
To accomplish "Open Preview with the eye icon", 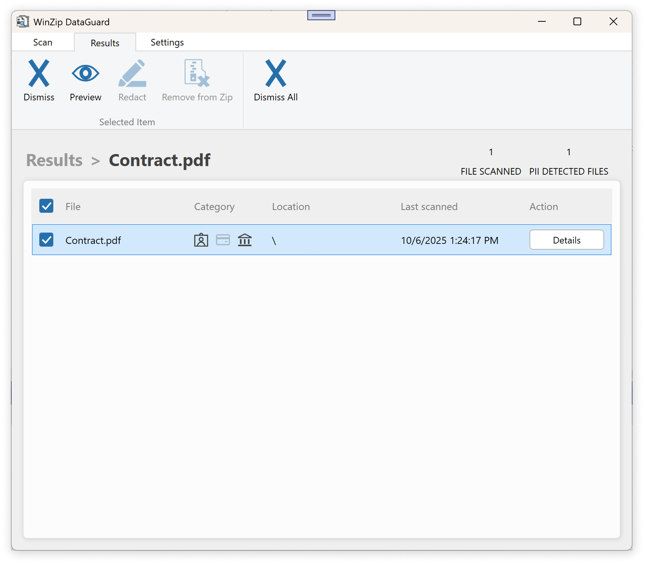I will tap(86, 74).
